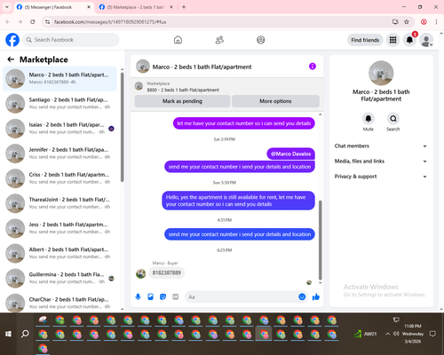Click the Marco - 2 beds conversation header
The height and width of the screenshot is (355, 444).
(202, 67)
